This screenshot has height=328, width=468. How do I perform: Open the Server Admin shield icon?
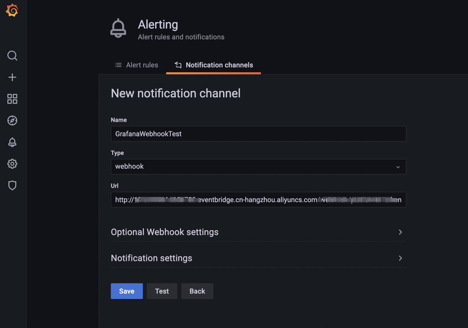tap(12, 186)
